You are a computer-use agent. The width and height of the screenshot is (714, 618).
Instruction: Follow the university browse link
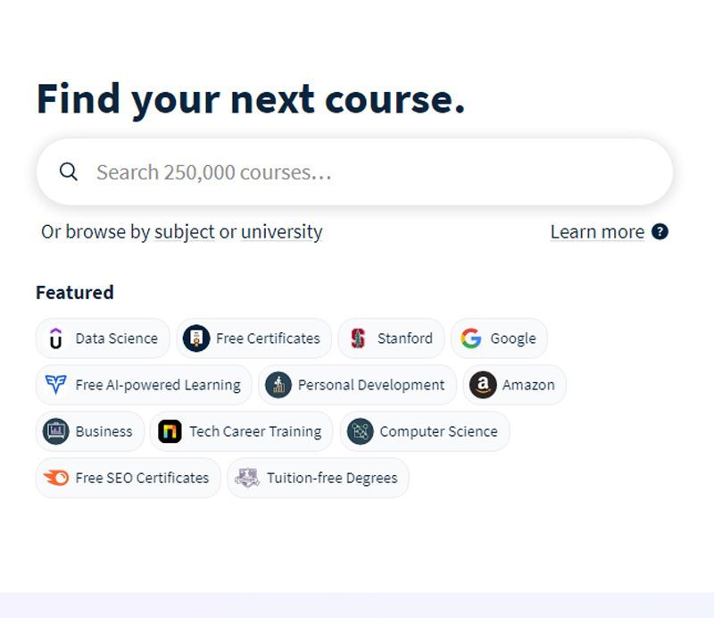tap(281, 232)
